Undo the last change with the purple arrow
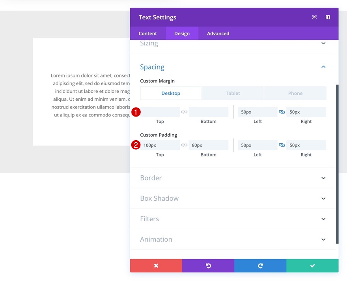The image size is (347, 282). 208,265
